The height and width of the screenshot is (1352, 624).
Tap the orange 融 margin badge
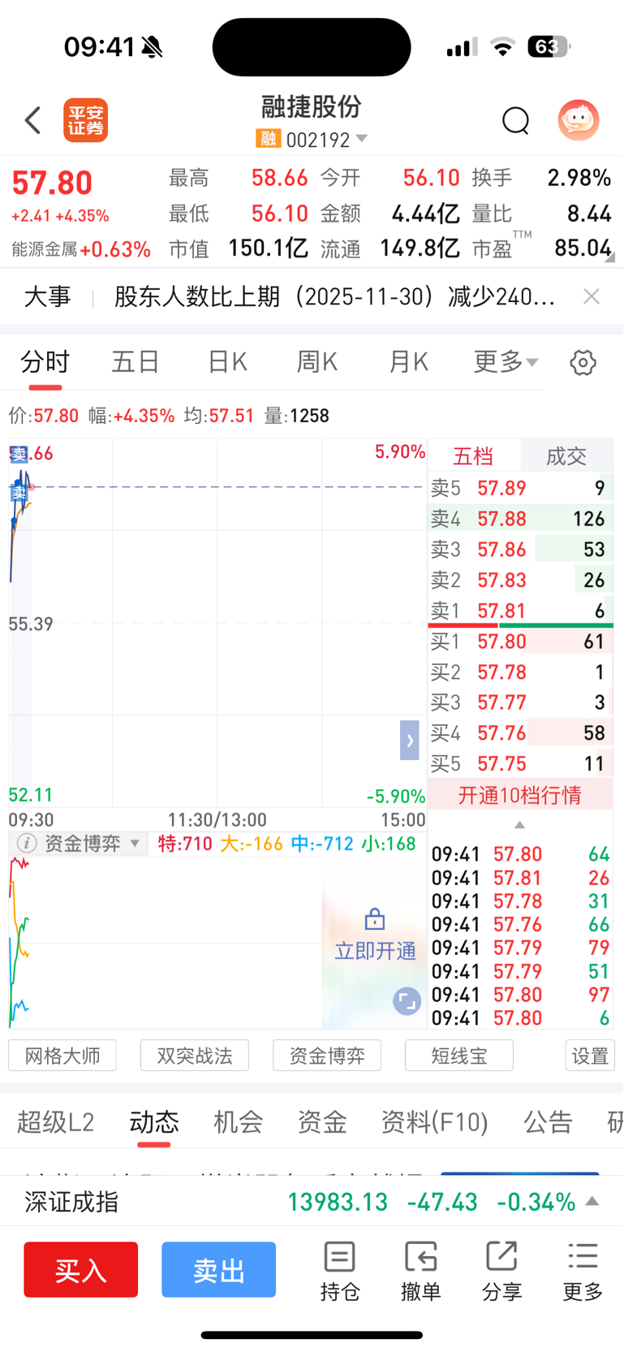[x=268, y=139]
